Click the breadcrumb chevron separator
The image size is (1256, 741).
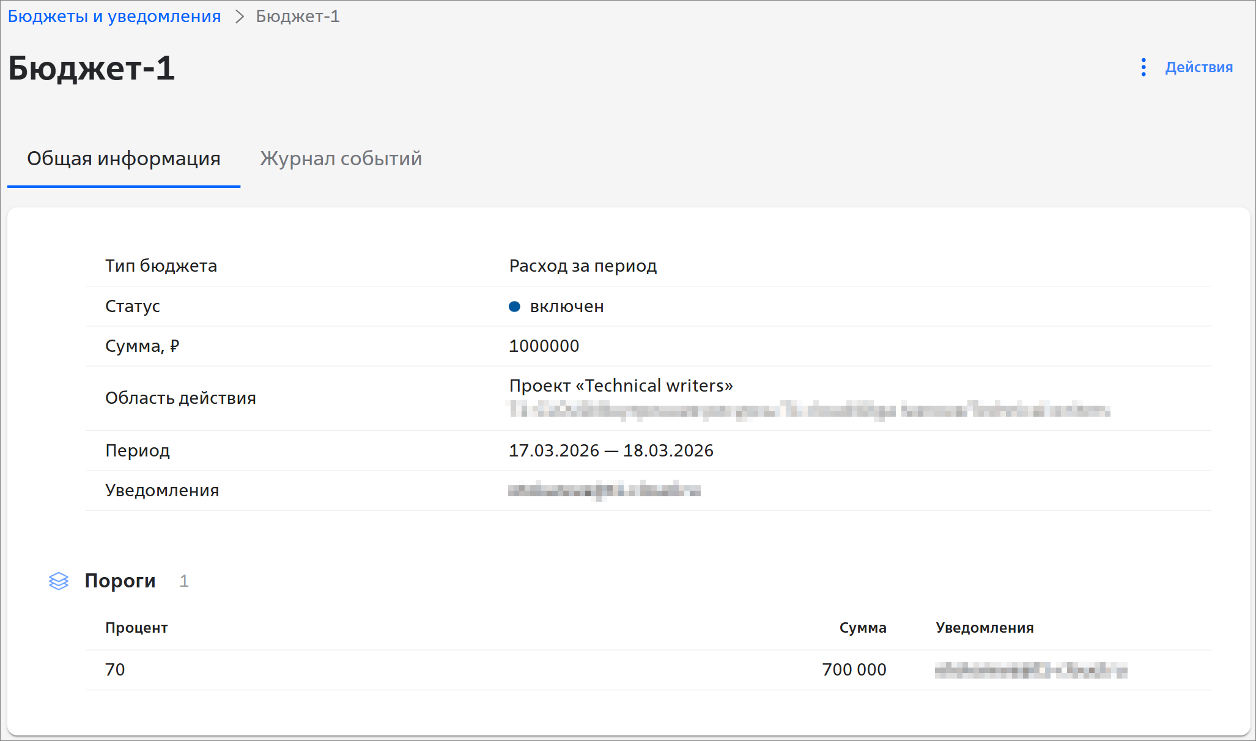239,17
